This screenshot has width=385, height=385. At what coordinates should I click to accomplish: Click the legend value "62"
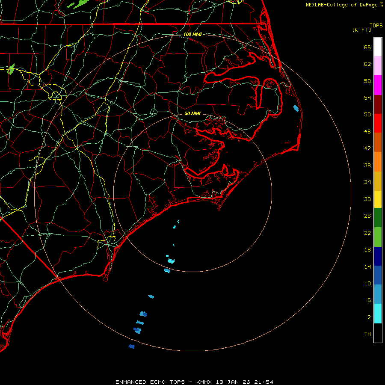pos(367,64)
